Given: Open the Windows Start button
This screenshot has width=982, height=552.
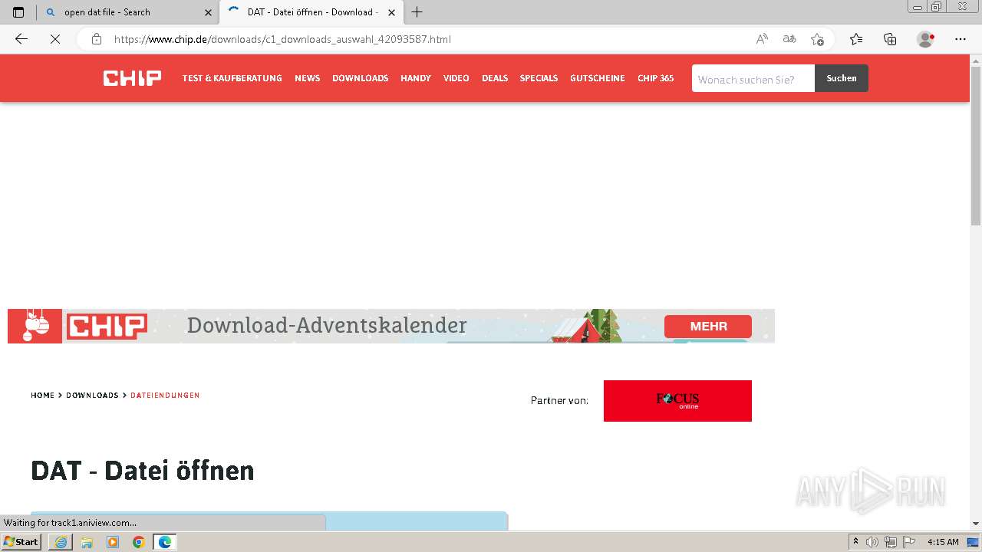Looking at the screenshot, I should pos(21,542).
